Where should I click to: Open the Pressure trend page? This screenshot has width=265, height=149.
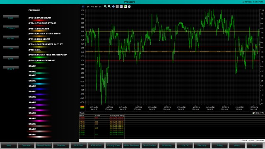point(11,28)
